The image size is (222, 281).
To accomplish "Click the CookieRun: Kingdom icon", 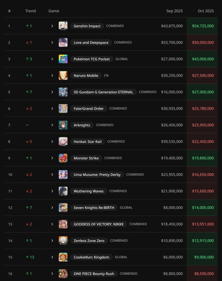I will point(63,257).
